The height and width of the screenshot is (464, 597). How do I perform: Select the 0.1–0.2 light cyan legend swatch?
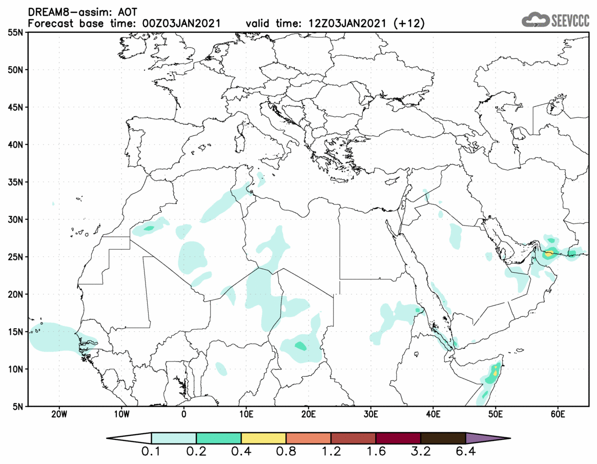pos(174,438)
